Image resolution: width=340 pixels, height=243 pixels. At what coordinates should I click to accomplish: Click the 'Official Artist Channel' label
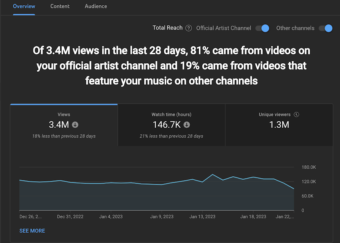(x=224, y=28)
